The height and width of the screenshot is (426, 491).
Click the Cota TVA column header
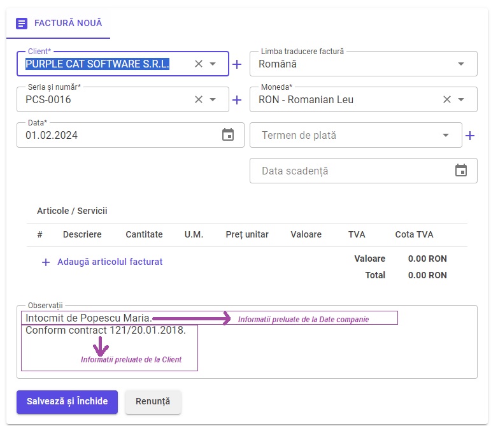[414, 234]
